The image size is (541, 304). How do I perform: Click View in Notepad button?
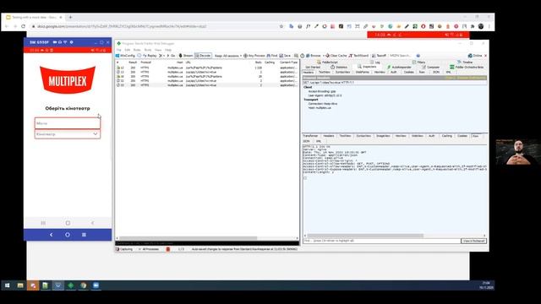pos(473,241)
